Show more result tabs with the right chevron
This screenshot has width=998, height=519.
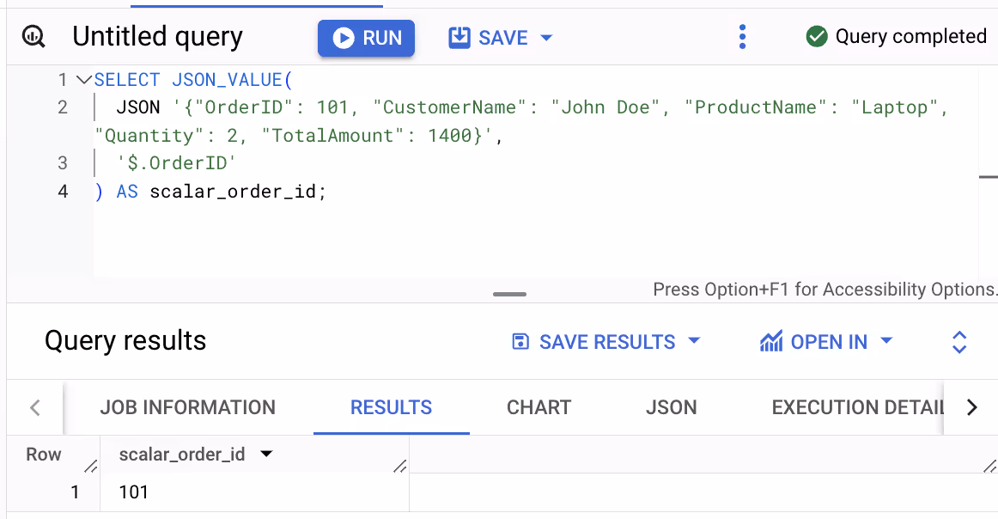click(x=971, y=407)
